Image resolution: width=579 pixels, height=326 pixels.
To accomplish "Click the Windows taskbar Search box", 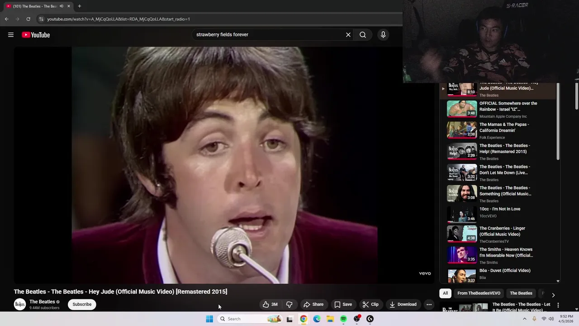I will point(250,319).
